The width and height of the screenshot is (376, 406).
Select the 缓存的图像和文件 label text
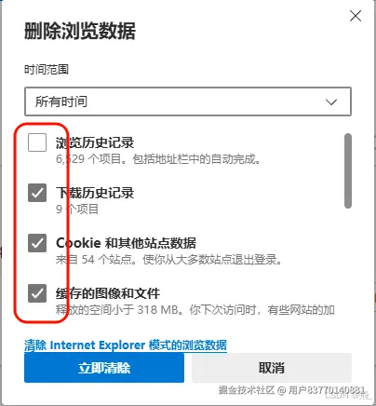[108, 293]
